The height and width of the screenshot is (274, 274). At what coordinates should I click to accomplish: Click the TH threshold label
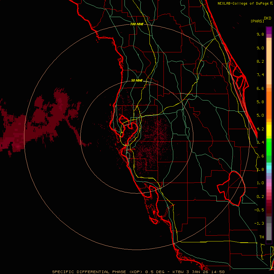pyautogui.click(x=262, y=237)
